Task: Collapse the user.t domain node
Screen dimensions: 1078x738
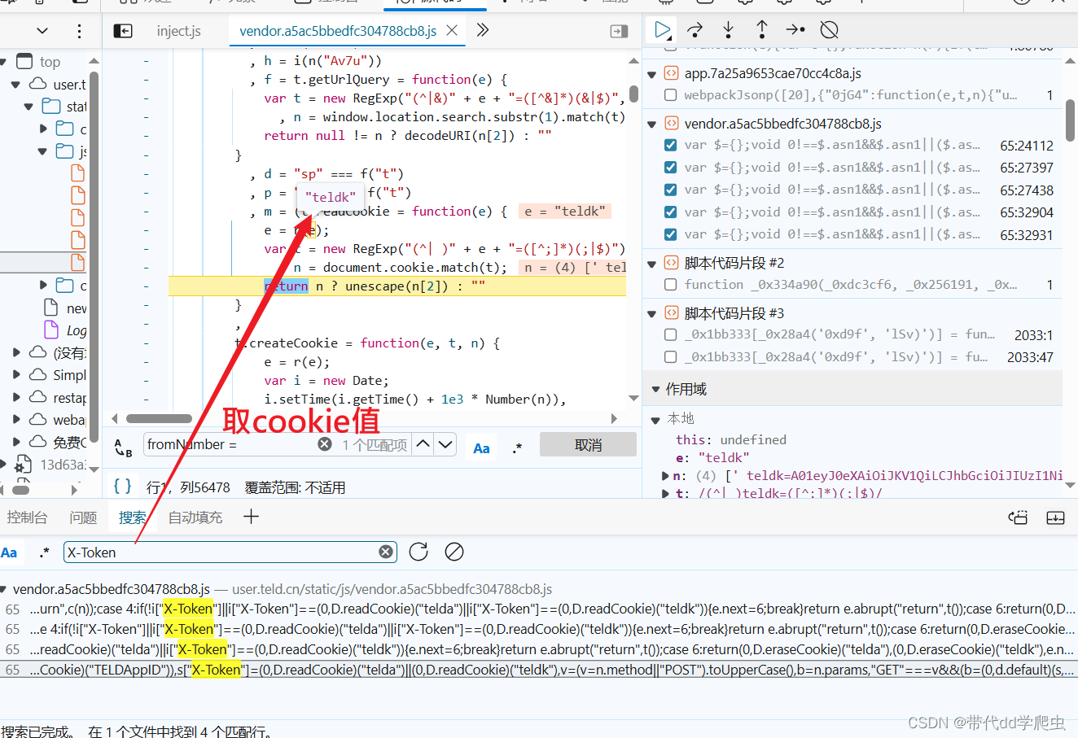Action: click(15, 85)
